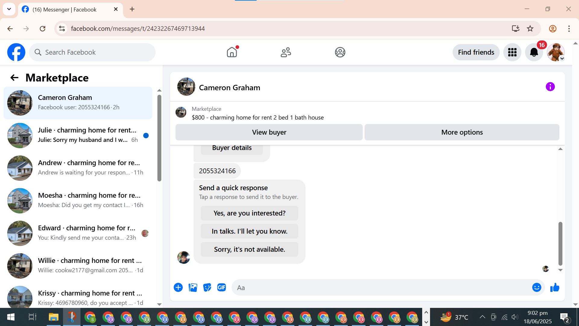Go back from the Marketplace list

14,78
